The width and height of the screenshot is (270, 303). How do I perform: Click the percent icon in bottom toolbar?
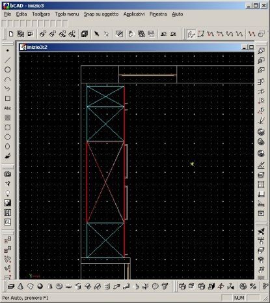253,286
